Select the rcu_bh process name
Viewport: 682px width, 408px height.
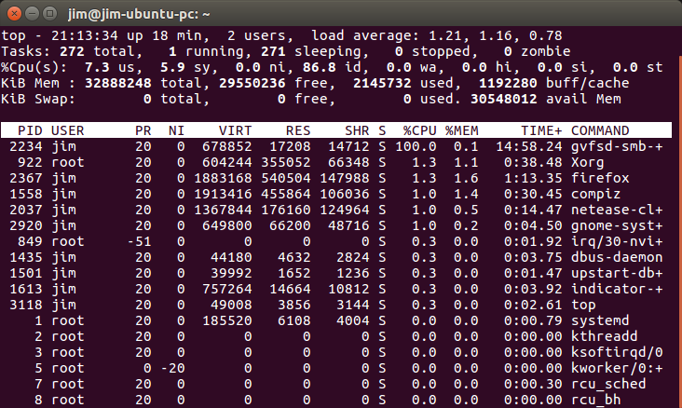pyautogui.click(x=595, y=400)
